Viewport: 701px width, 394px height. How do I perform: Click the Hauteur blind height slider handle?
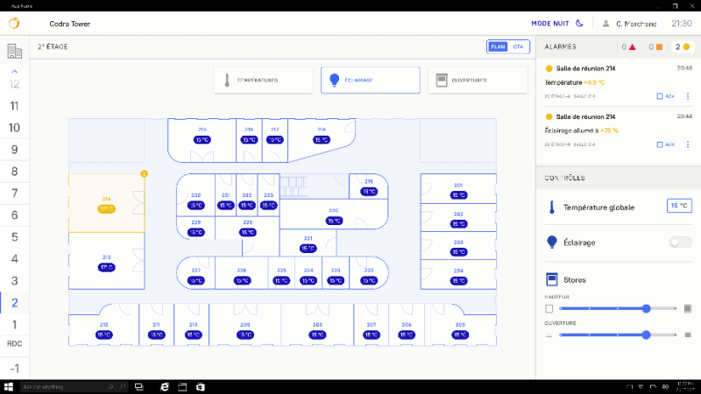(x=646, y=308)
